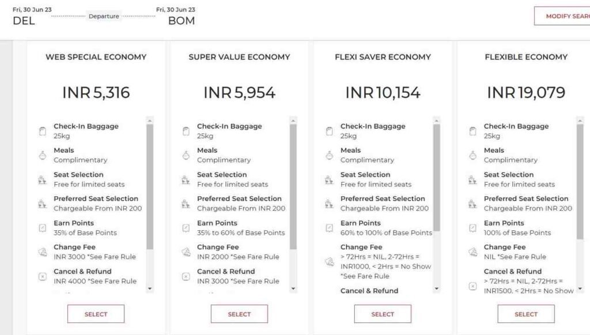
Task: Select the Web Special Economy fare
Action: click(96, 314)
